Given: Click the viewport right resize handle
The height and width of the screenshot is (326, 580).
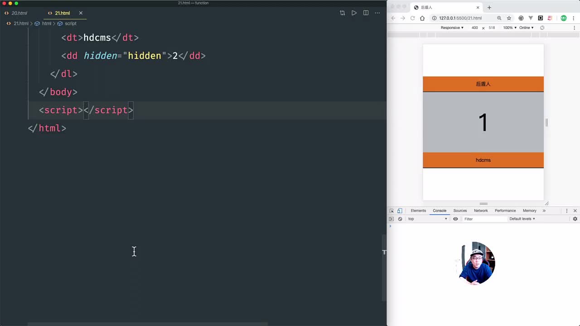Looking at the screenshot, I should (x=546, y=122).
